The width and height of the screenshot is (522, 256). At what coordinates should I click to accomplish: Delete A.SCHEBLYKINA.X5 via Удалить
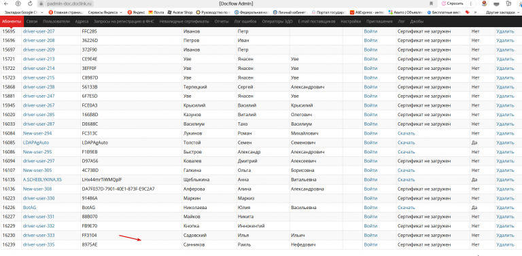[x=505, y=179]
